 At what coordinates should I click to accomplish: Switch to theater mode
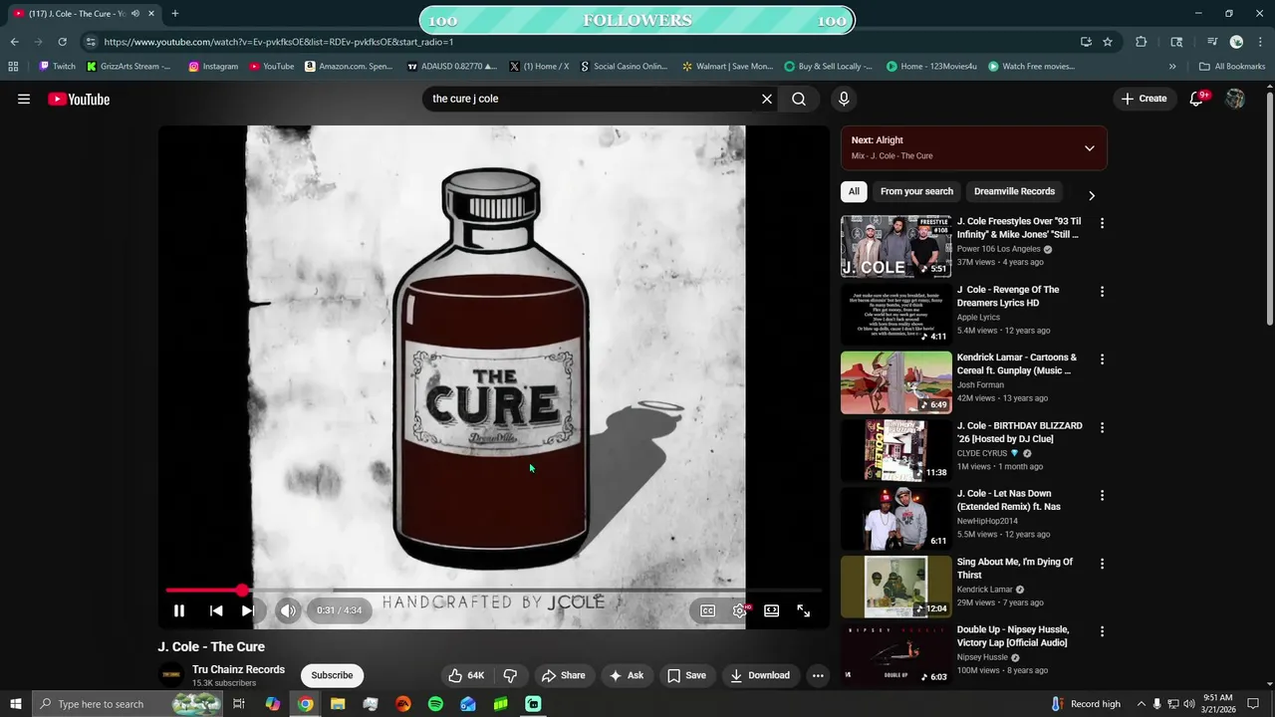(x=771, y=610)
